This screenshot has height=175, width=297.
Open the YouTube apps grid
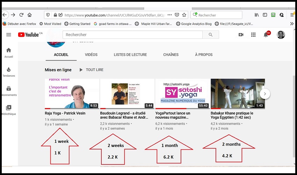253,35
